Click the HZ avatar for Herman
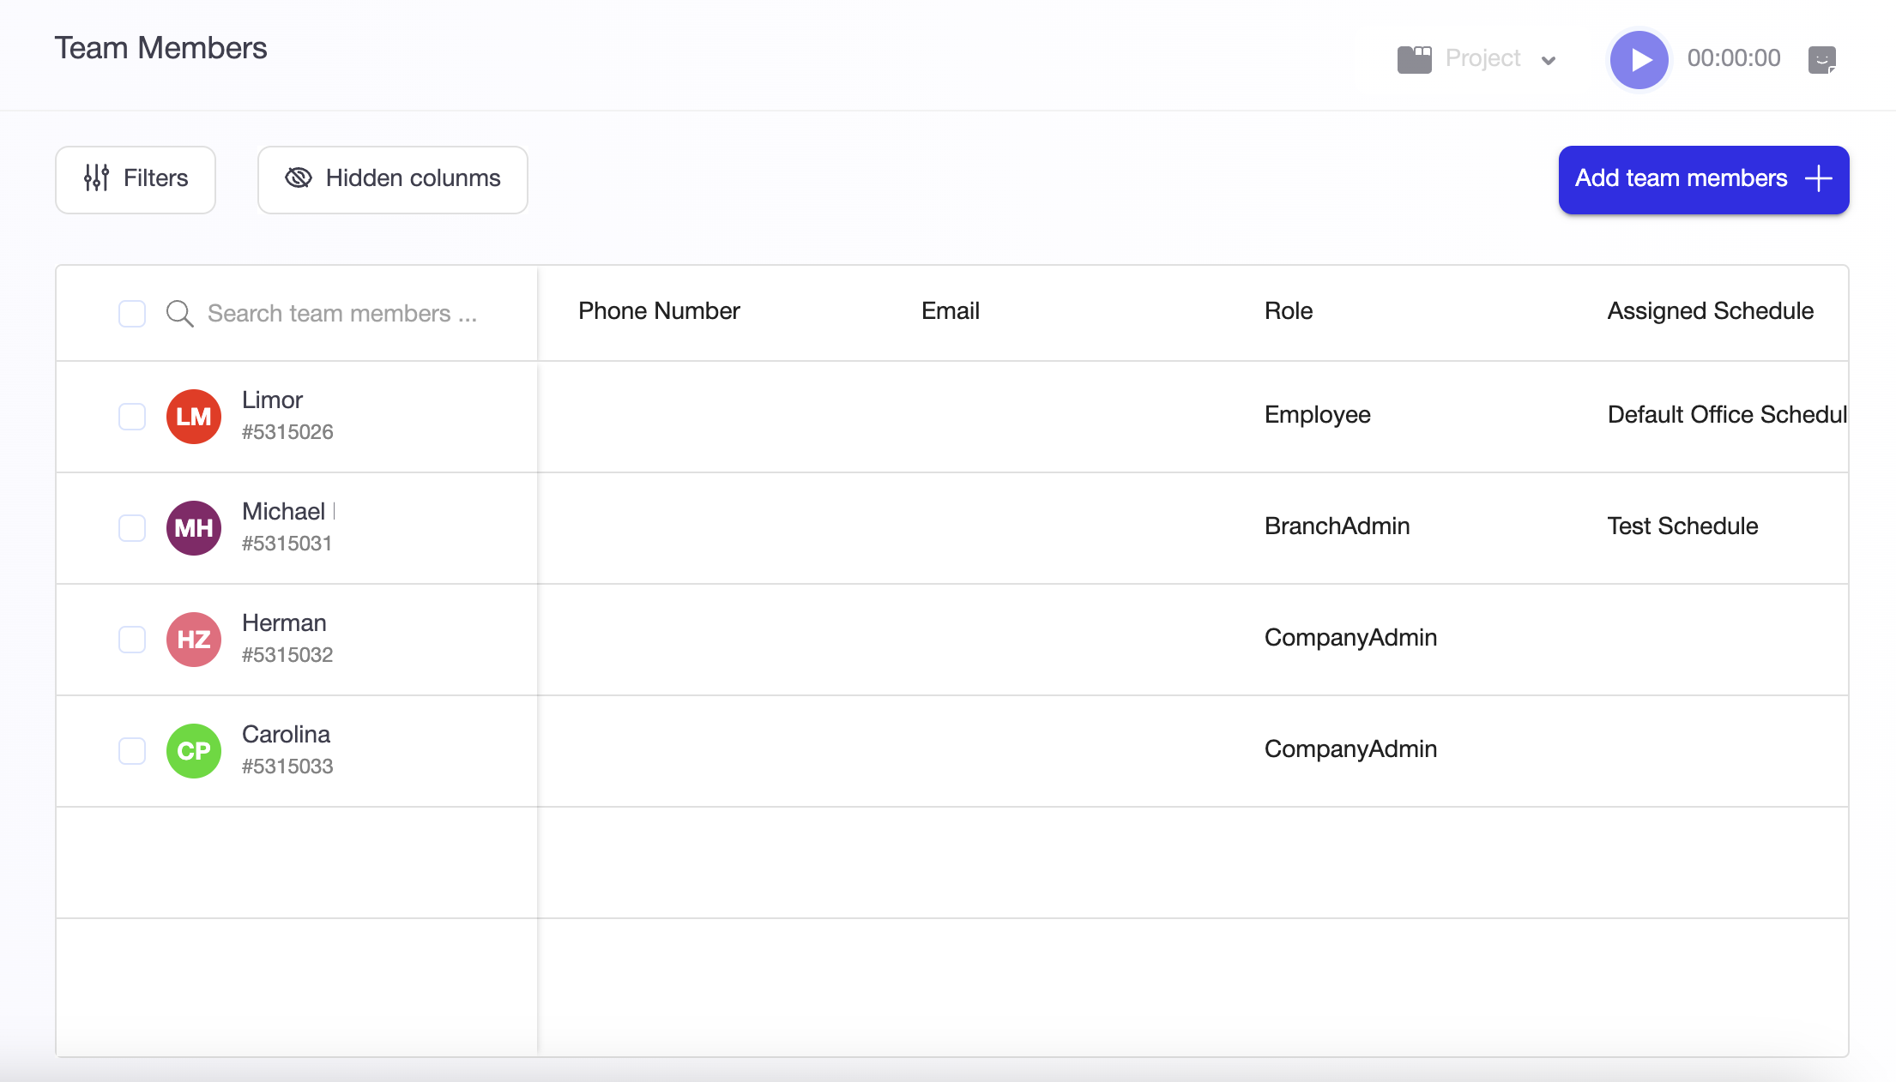 (194, 640)
